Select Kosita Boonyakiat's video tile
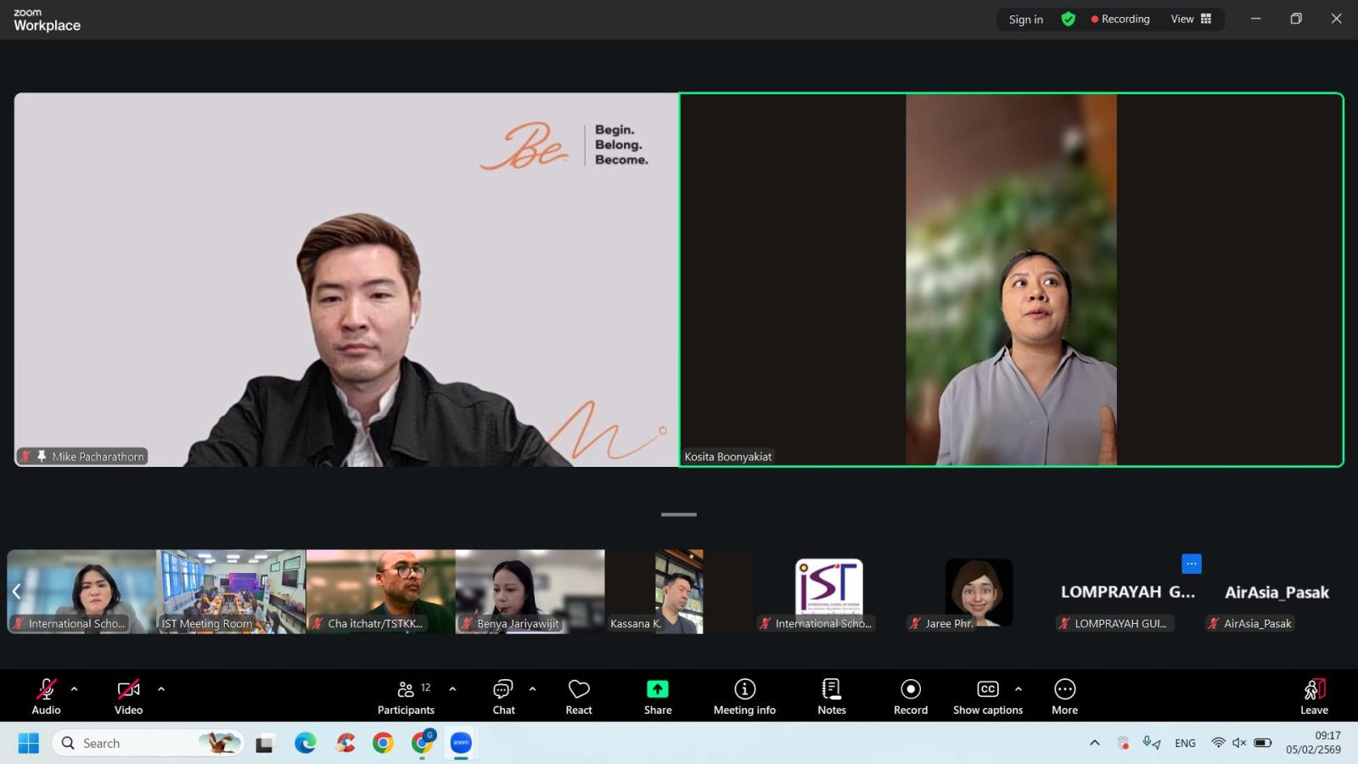The height and width of the screenshot is (764, 1358). coord(1011,279)
